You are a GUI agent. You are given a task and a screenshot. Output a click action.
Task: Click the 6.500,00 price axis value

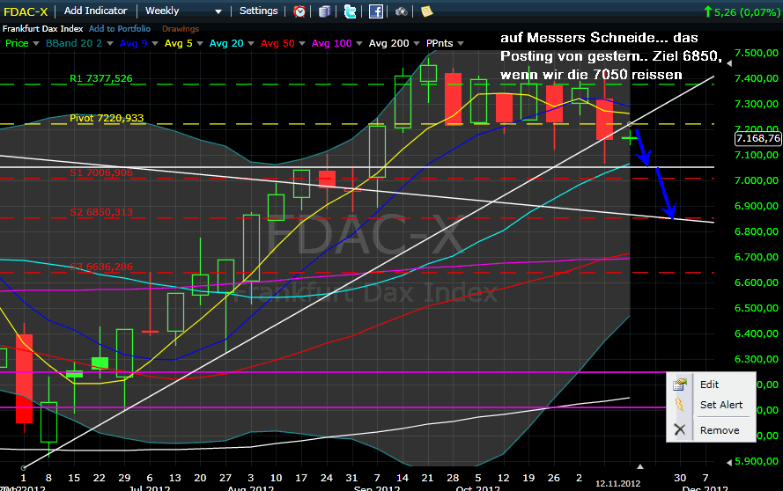point(757,308)
